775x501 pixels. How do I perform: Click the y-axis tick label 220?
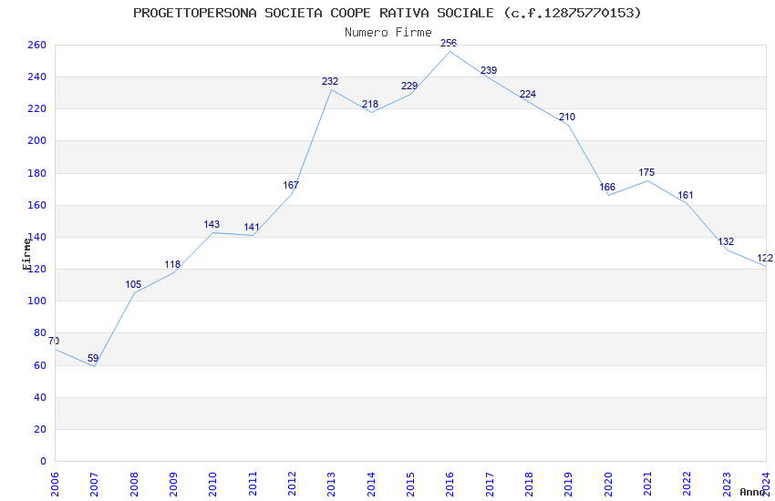click(x=36, y=108)
